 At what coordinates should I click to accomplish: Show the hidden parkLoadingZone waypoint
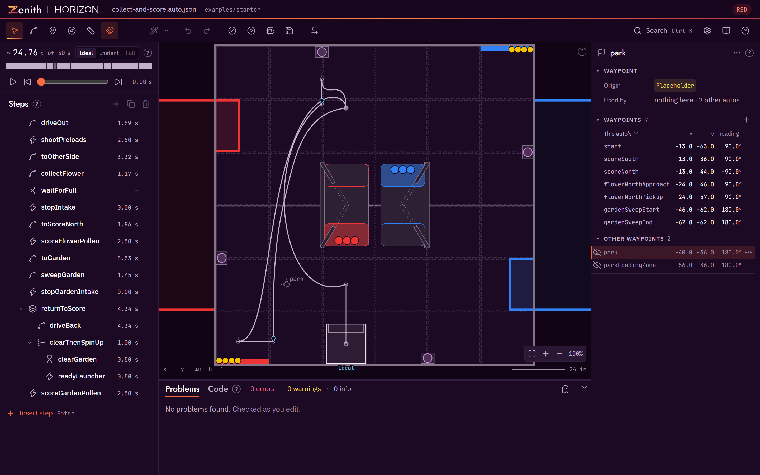point(597,265)
